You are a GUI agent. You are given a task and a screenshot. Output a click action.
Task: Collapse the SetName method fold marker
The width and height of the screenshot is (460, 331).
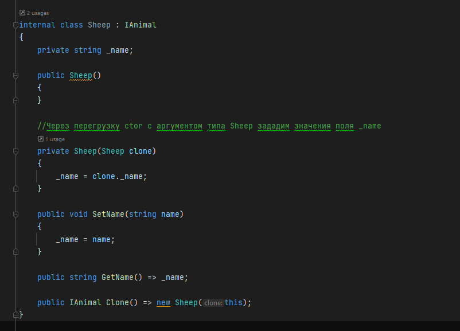point(16,215)
